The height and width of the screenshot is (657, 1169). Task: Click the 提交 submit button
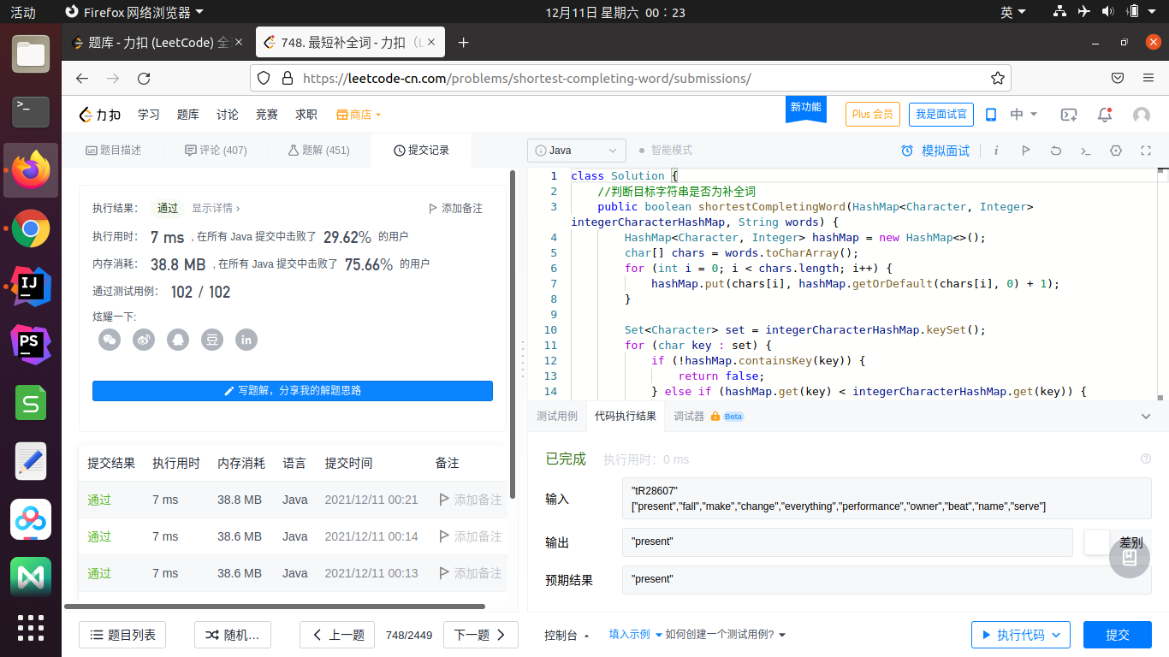coord(1117,635)
